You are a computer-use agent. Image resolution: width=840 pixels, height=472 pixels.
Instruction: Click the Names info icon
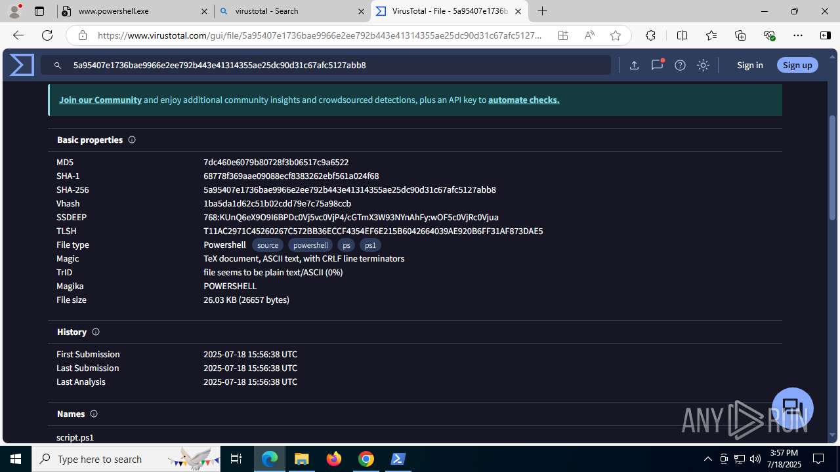tap(94, 414)
